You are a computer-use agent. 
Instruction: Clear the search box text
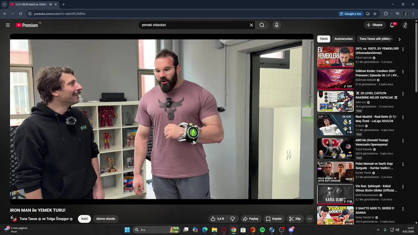click(251, 25)
